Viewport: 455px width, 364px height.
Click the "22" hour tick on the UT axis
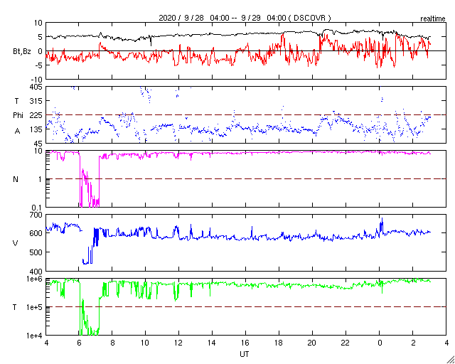(346, 343)
